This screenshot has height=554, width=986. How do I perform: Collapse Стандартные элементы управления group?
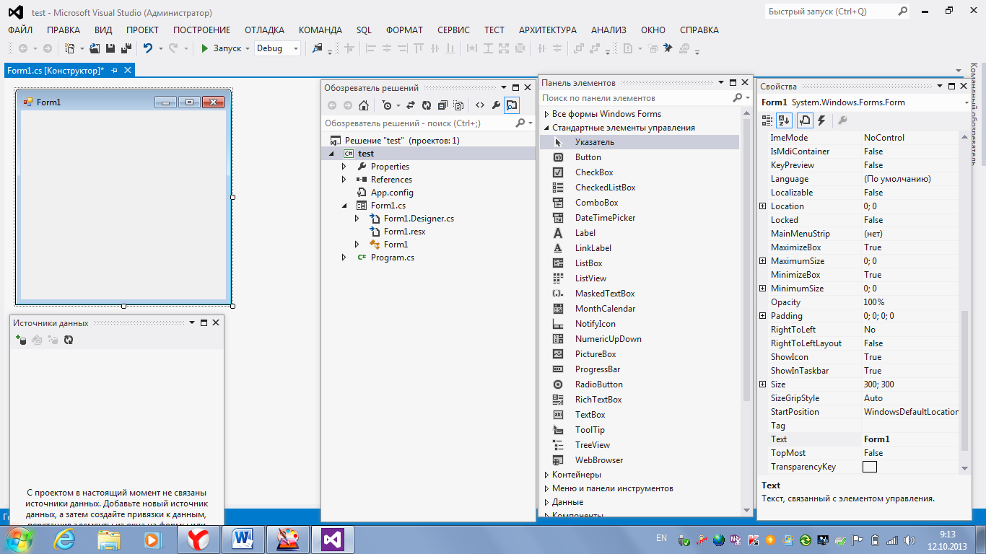point(546,128)
